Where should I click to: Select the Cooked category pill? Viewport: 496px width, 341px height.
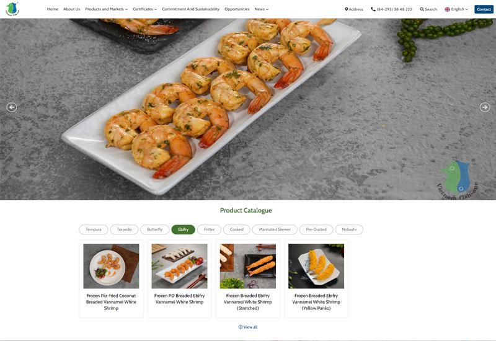(x=237, y=229)
